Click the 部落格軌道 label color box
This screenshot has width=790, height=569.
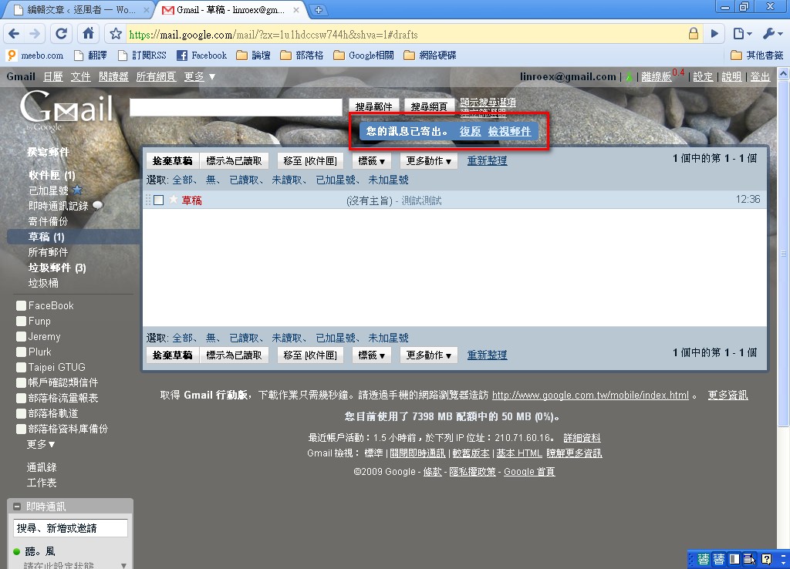[21, 413]
